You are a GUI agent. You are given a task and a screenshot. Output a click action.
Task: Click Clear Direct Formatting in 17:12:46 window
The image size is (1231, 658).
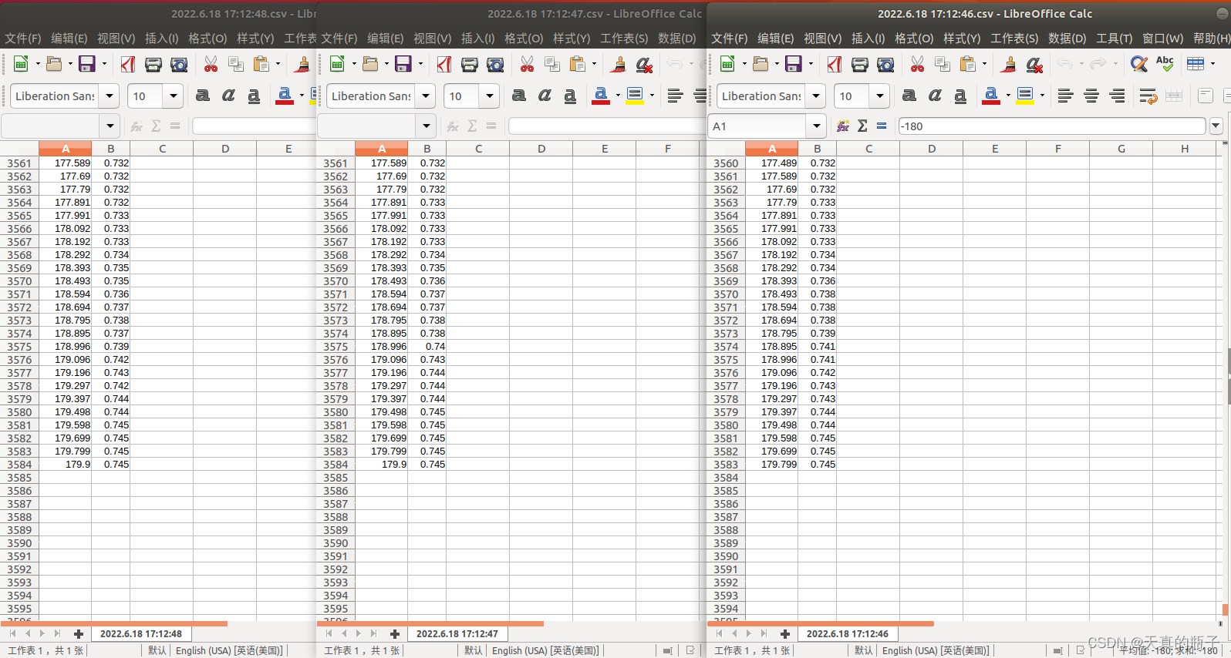click(x=1034, y=64)
